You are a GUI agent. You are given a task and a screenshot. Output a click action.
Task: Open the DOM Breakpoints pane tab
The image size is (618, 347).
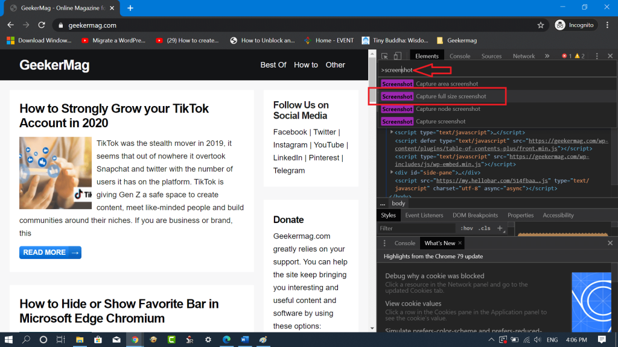[x=475, y=215]
